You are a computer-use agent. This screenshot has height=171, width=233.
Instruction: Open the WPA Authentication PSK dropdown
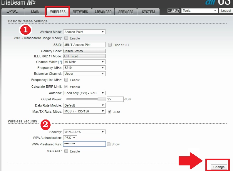pos(70,138)
